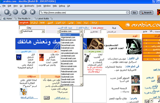Click the domain list scrollbar thumb
Viewport: 160px width, 103px height.
point(81,56)
